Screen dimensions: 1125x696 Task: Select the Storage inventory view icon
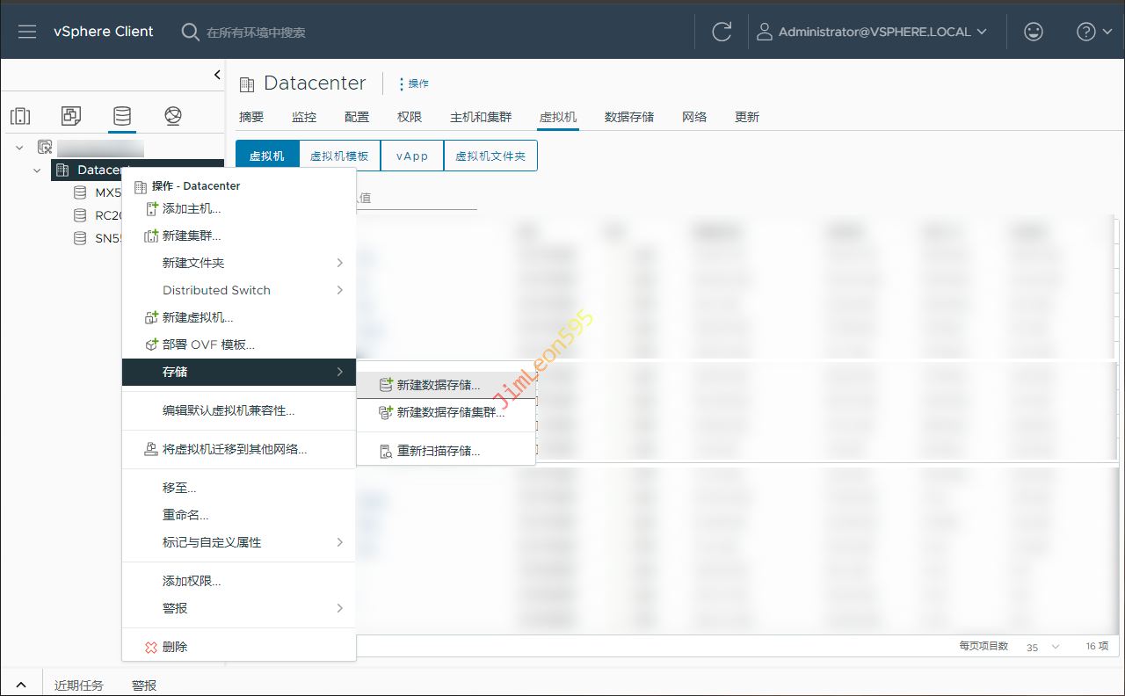point(122,116)
